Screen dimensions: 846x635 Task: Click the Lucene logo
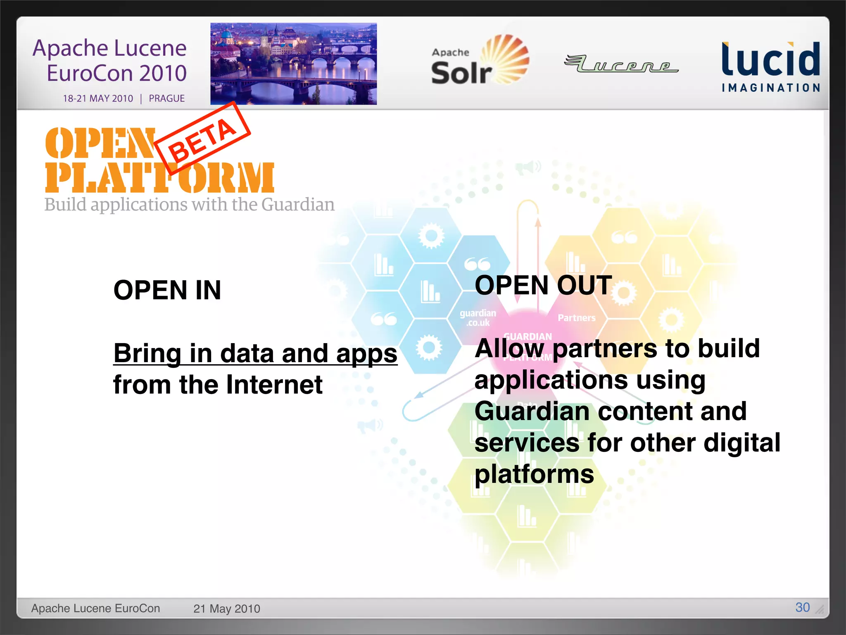coord(621,64)
